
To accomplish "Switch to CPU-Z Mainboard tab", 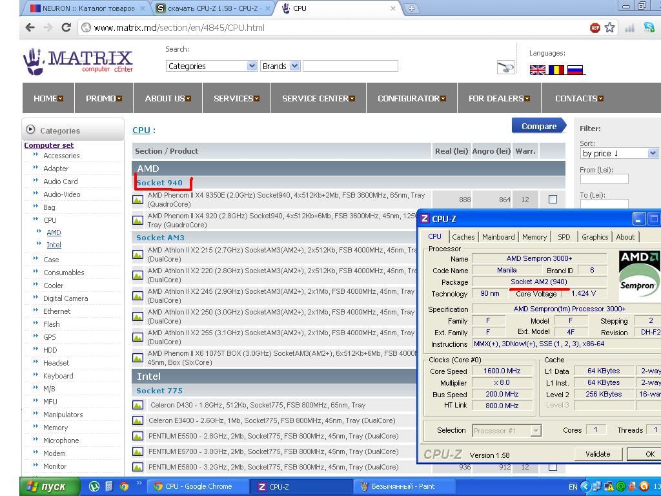I will 498,237.
